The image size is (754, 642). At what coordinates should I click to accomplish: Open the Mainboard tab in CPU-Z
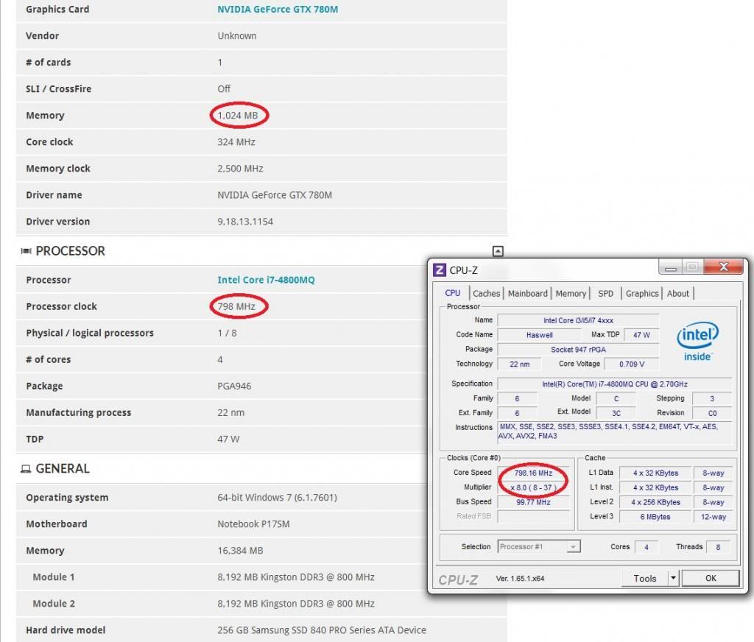coord(527,293)
